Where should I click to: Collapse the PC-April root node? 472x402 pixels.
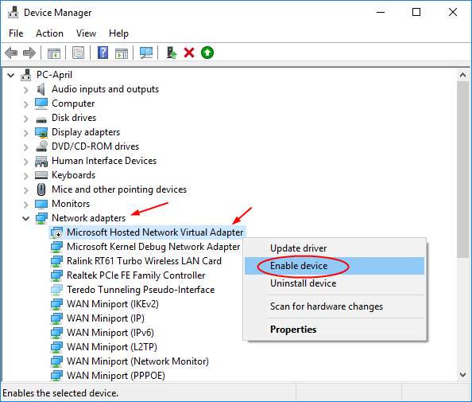coord(11,75)
